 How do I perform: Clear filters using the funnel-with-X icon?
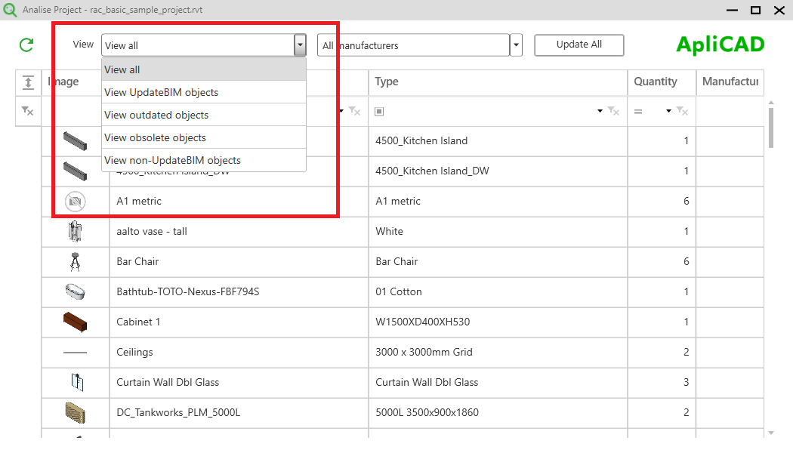tap(28, 111)
